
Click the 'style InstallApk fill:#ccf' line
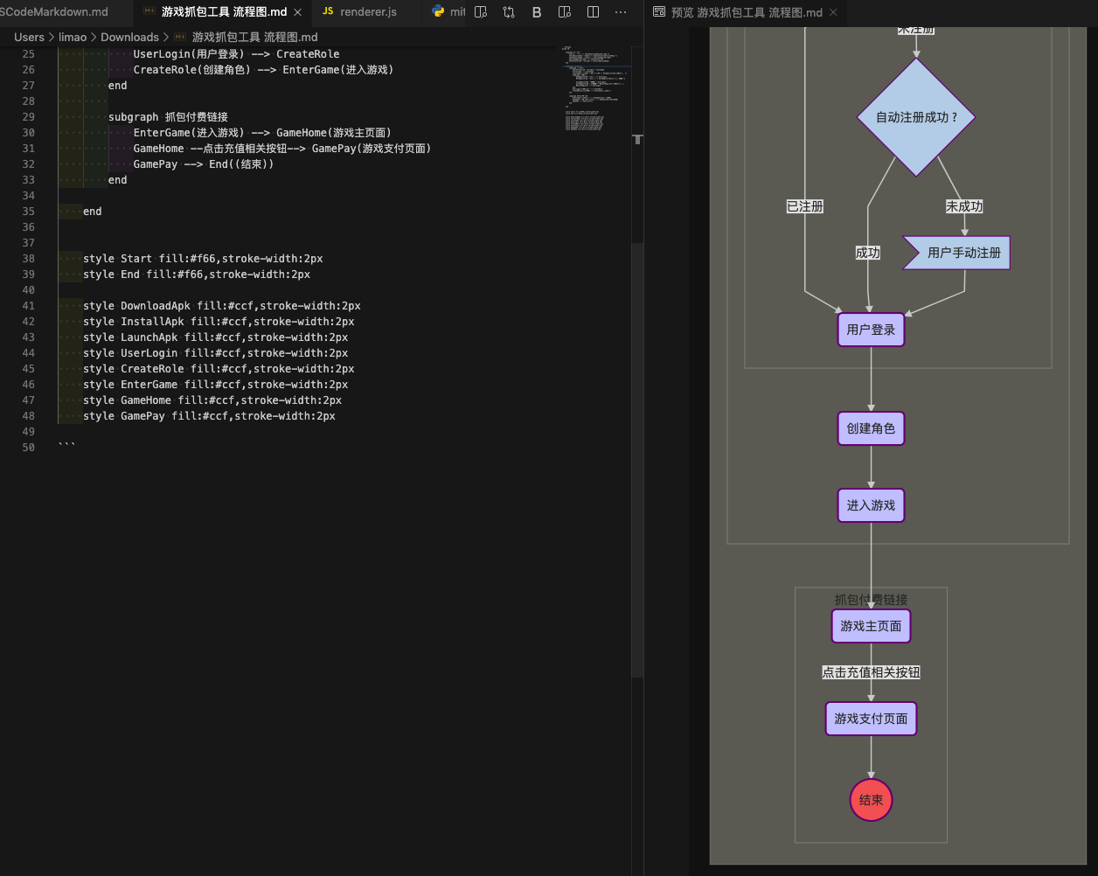tap(219, 322)
